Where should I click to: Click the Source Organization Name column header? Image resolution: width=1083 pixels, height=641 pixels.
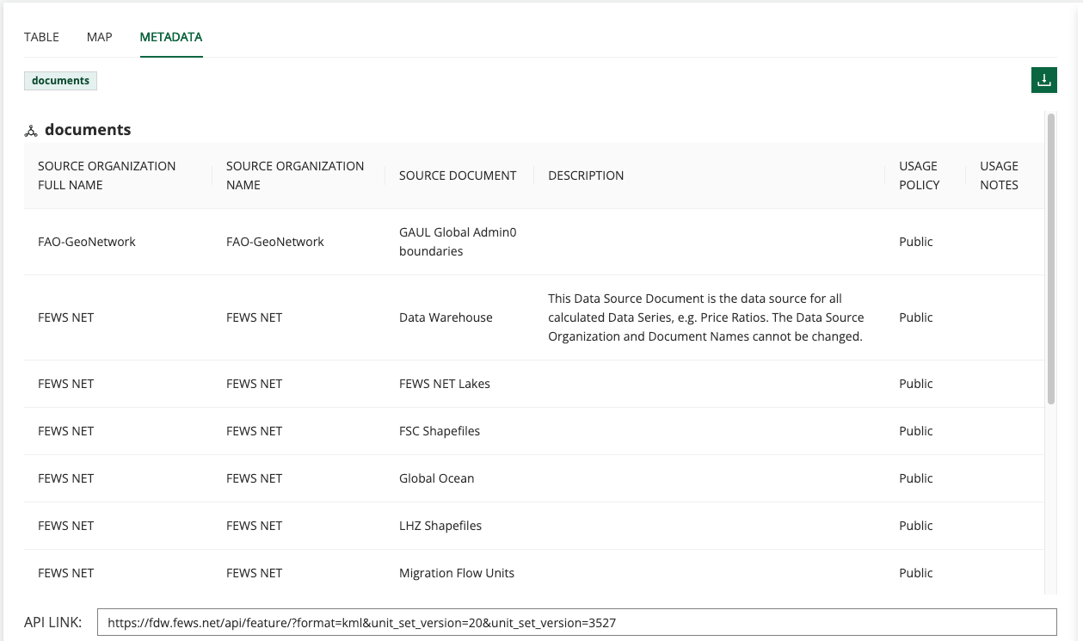pyautogui.click(x=295, y=176)
